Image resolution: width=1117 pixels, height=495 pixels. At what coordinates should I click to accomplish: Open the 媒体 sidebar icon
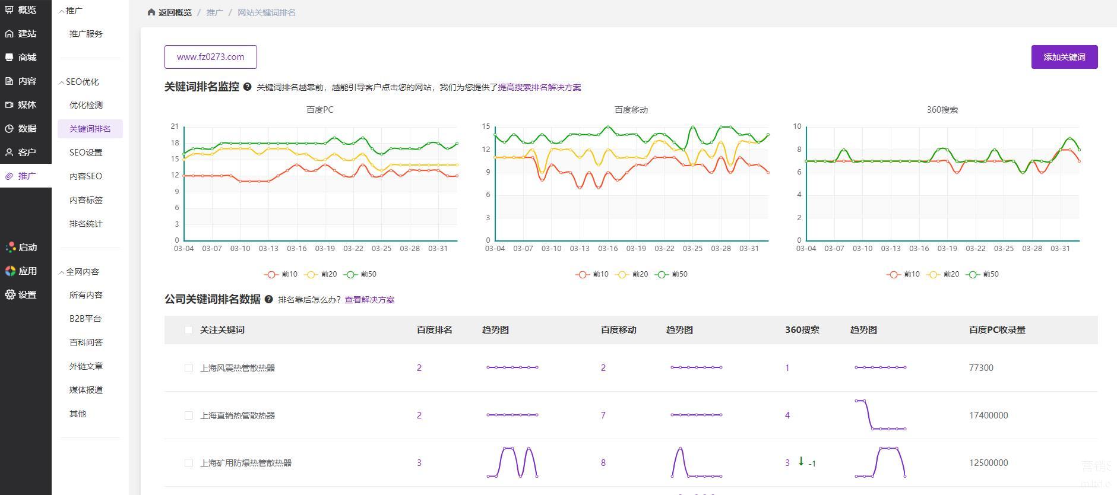click(x=10, y=105)
